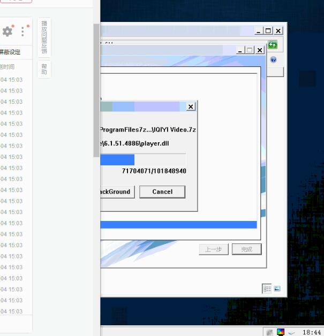
Task: Click the IQIYI Video.7z archive path text
Action: [148, 129]
